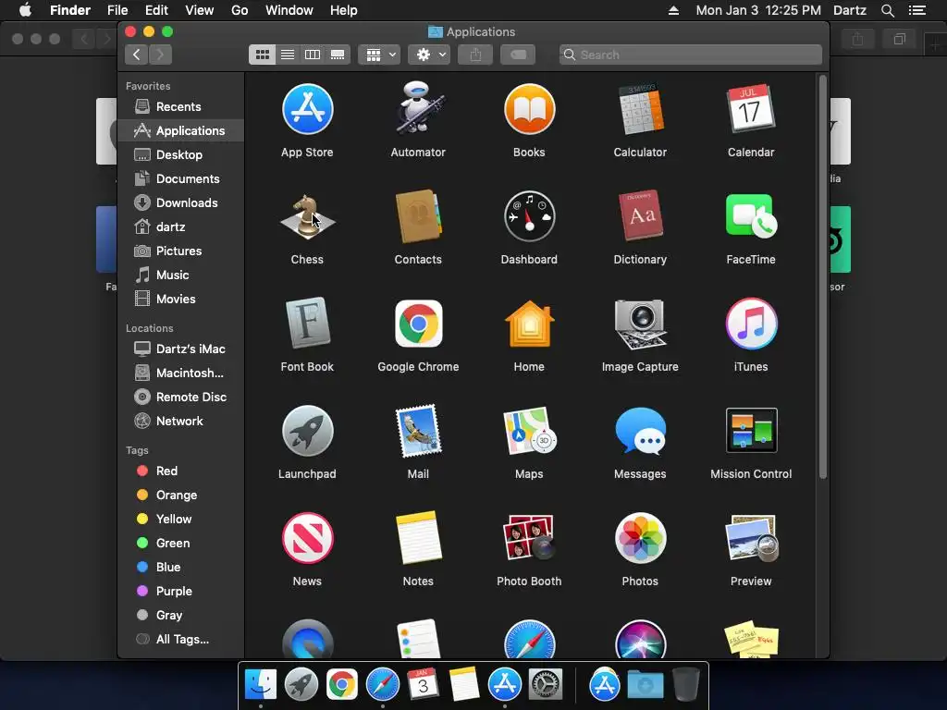Open System Preferences from the Dock
Screen dimensions: 947x710
coord(546,685)
